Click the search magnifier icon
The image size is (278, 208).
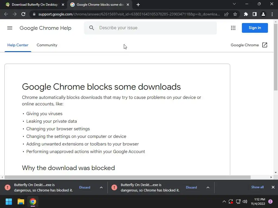[x=91, y=28]
